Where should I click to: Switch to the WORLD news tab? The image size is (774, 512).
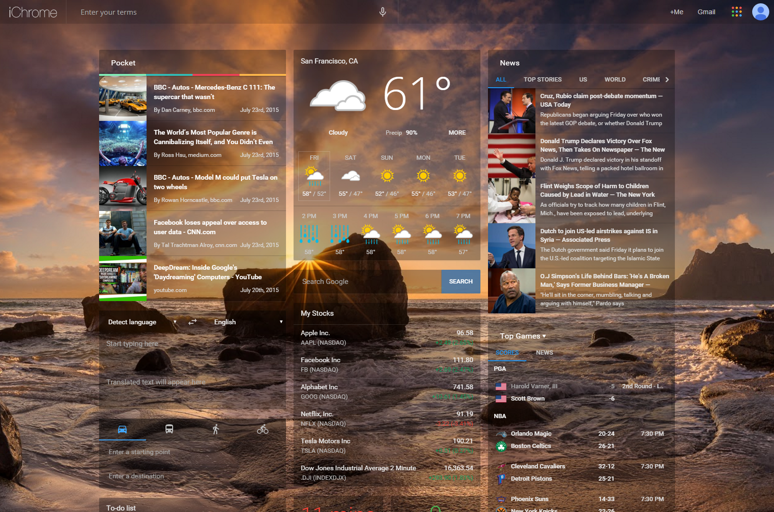[x=615, y=80]
